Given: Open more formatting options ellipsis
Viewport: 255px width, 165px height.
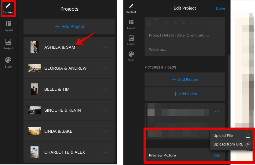Looking at the screenshot, I should tap(192, 24).
